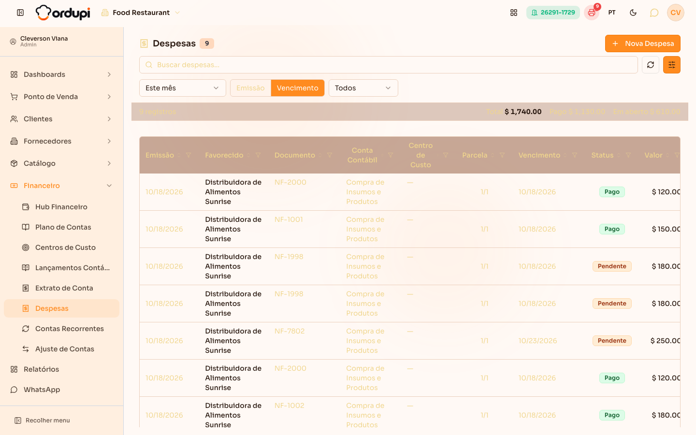
Task: Filter the Centro de Custo column
Action: tap(446, 155)
